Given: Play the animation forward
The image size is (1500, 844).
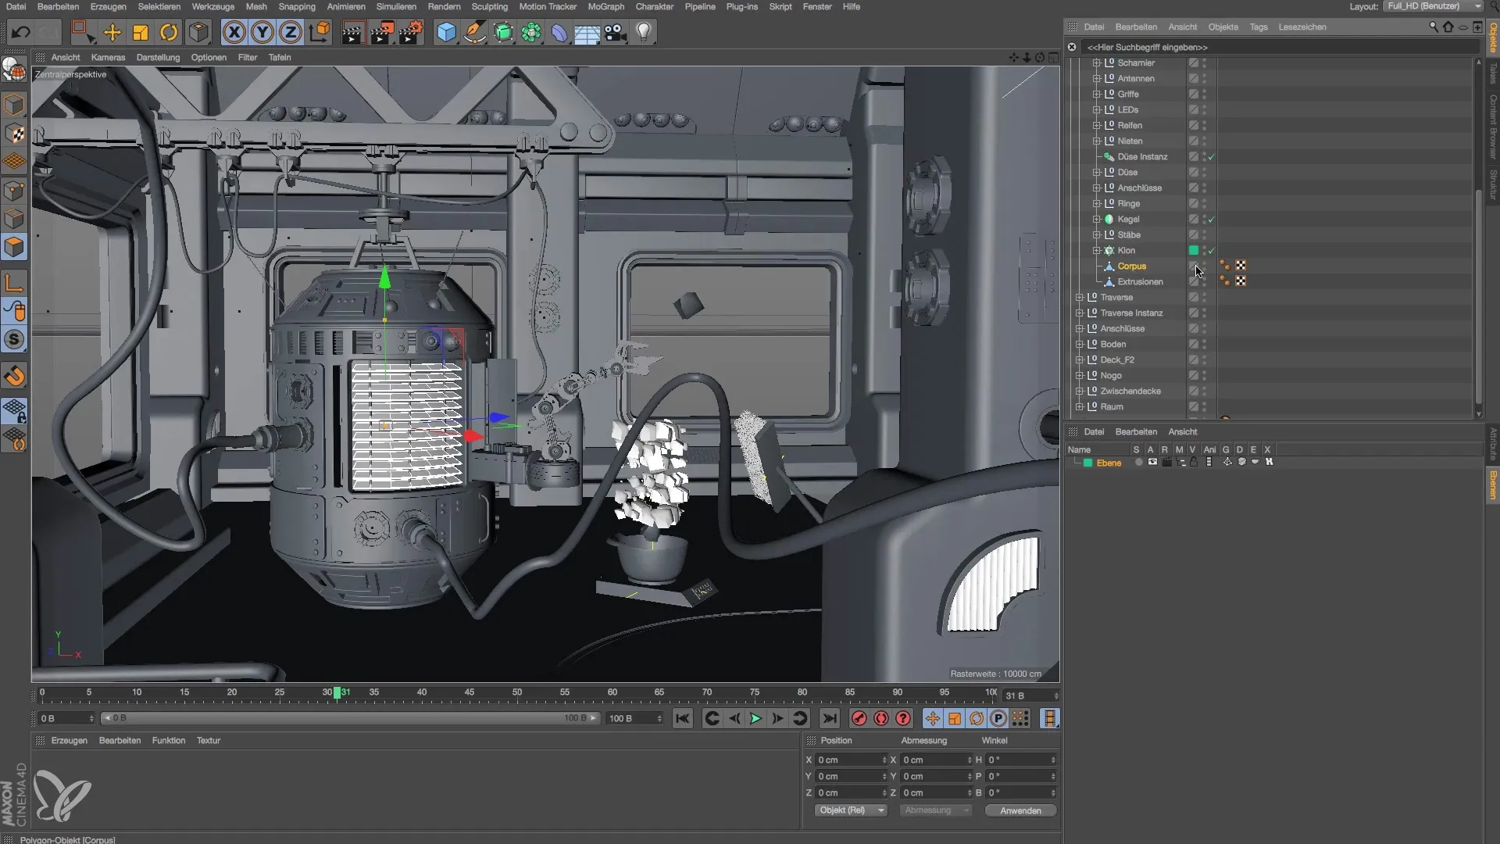Looking at the screenshot, I should 755,718.
